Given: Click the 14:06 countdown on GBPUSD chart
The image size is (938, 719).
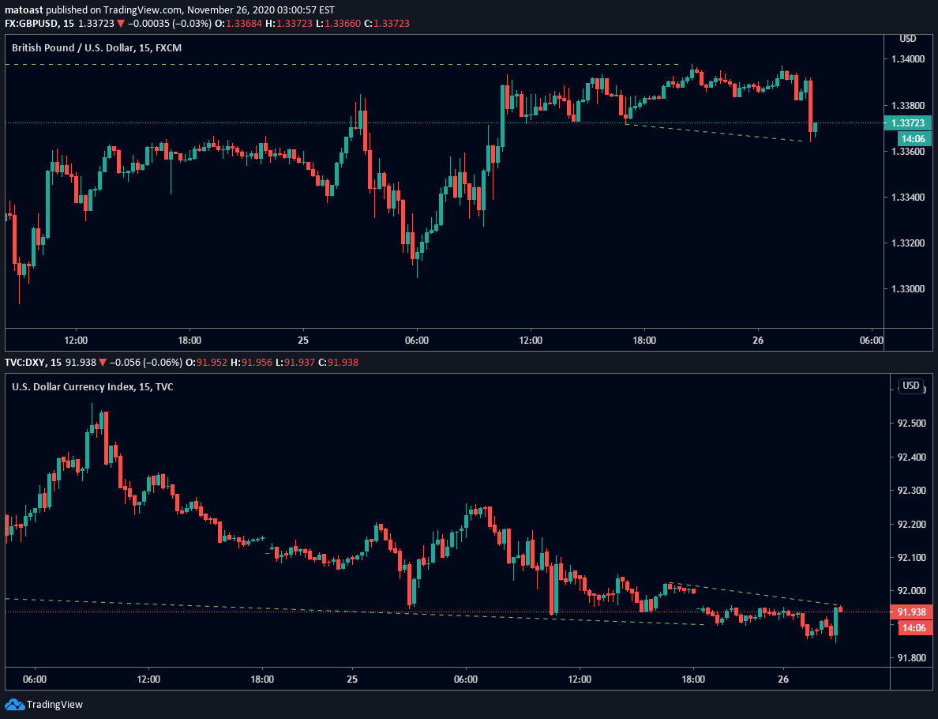Looking at the screenshot, I should pyautogui.click(x=914, y=139).
